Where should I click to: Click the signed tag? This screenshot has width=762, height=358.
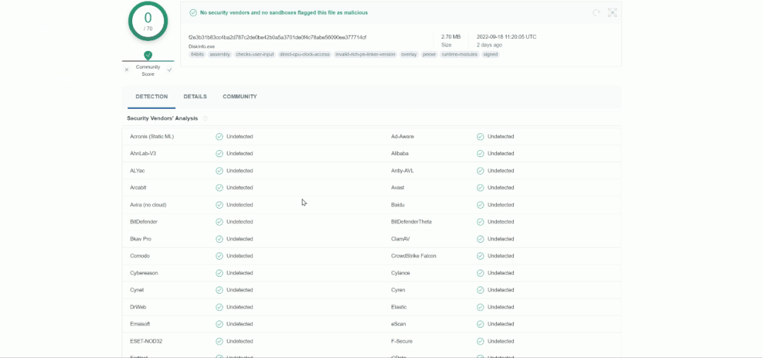[x=491, y=54]
